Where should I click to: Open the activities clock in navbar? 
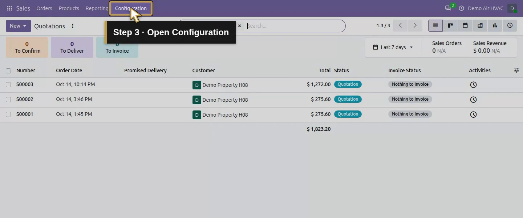(462, 8)
